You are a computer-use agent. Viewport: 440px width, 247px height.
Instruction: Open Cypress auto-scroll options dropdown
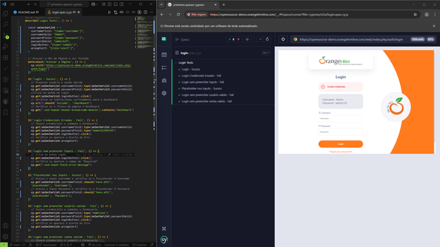point(260,39)
